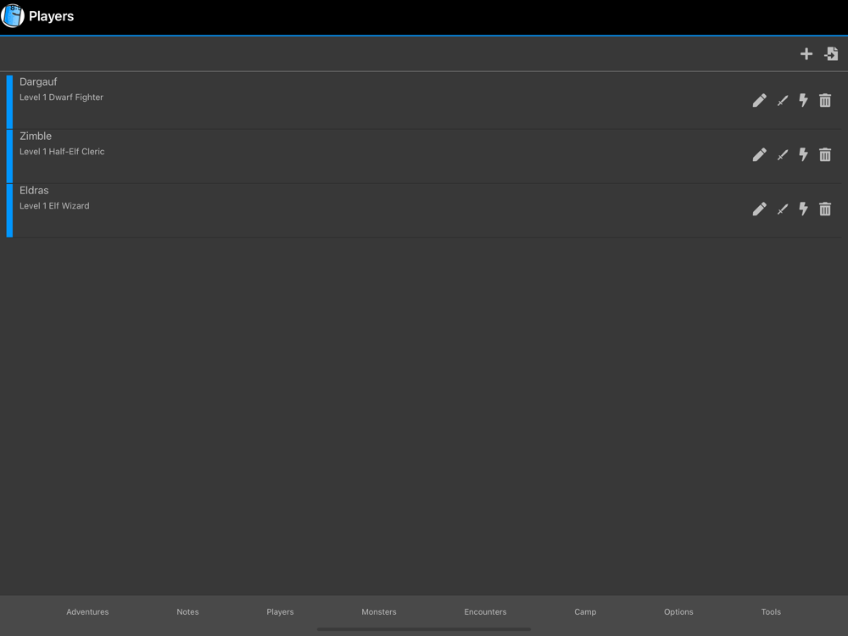Select the Eldras player name
Viewport: 848px width, 636px height.
(34, 190)
